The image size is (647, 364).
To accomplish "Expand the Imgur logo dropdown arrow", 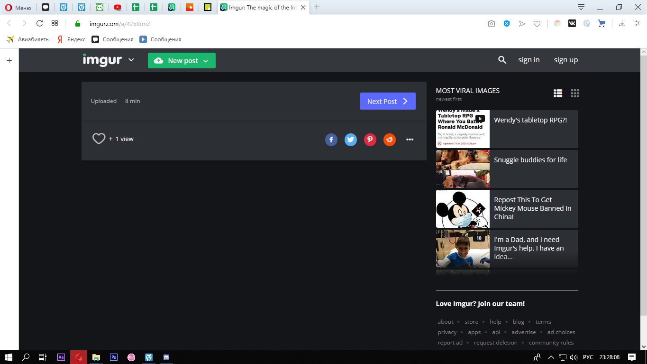I will coord(131,60).
